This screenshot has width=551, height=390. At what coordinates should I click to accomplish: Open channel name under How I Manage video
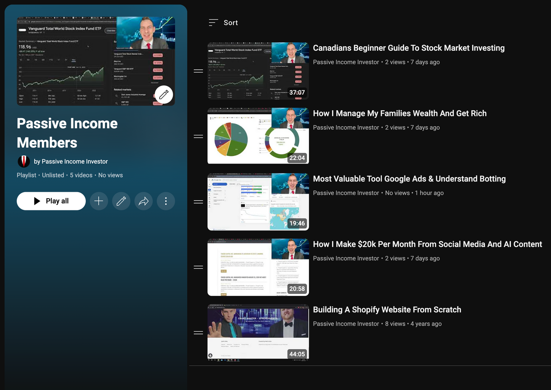(x=346, y=128)
